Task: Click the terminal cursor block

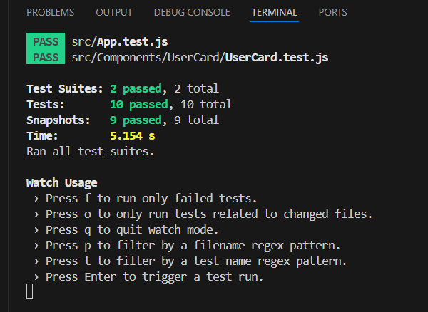Action: tap(30, 291)
